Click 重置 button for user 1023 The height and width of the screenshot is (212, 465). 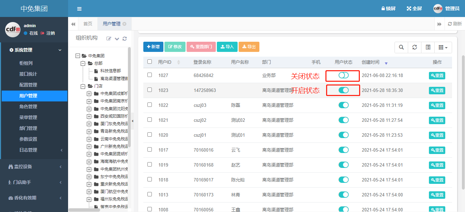pyautogui.click(x=437, y=90)
